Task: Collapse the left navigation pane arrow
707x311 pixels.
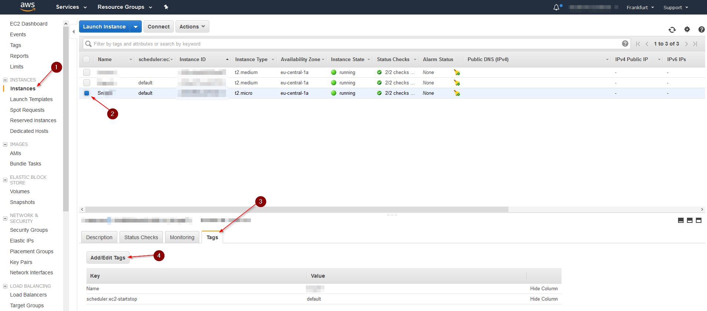Action: (x=73, y=32)
